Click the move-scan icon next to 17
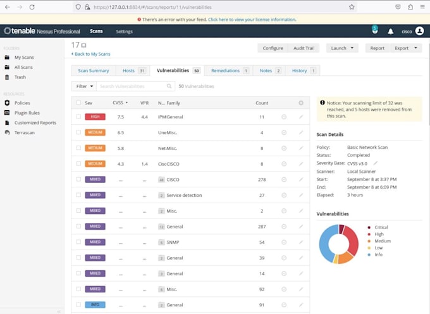This screenshot has width=430, height=314. 83,46
